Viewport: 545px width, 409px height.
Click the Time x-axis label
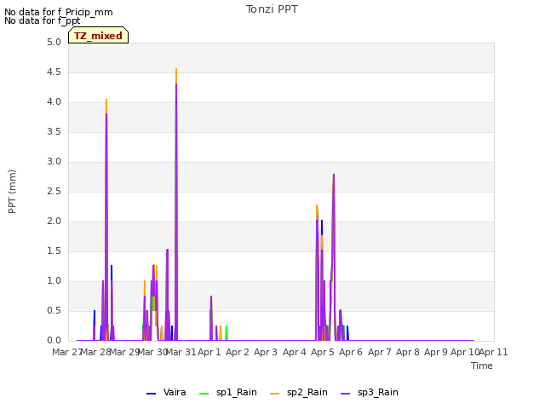pyautogui.click(x=482, y=366)
